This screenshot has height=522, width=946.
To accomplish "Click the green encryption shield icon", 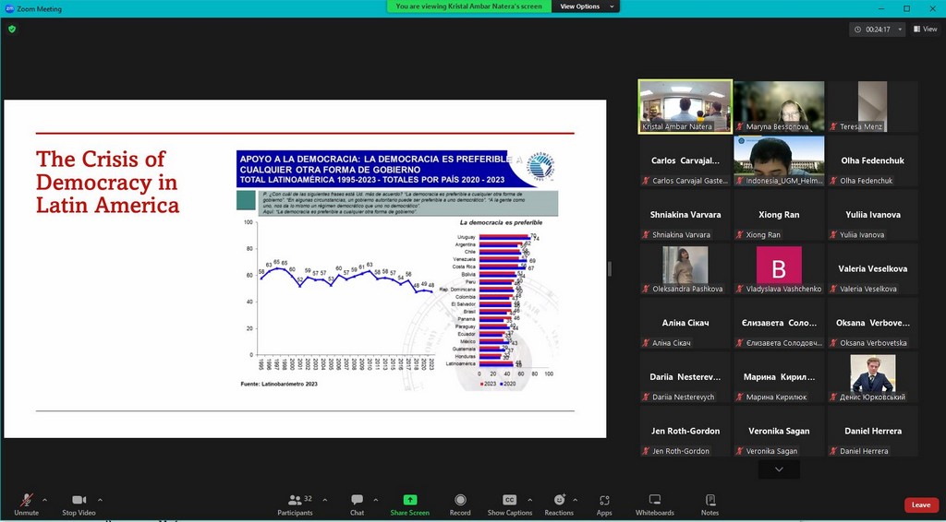I will (x=12, y=29).
